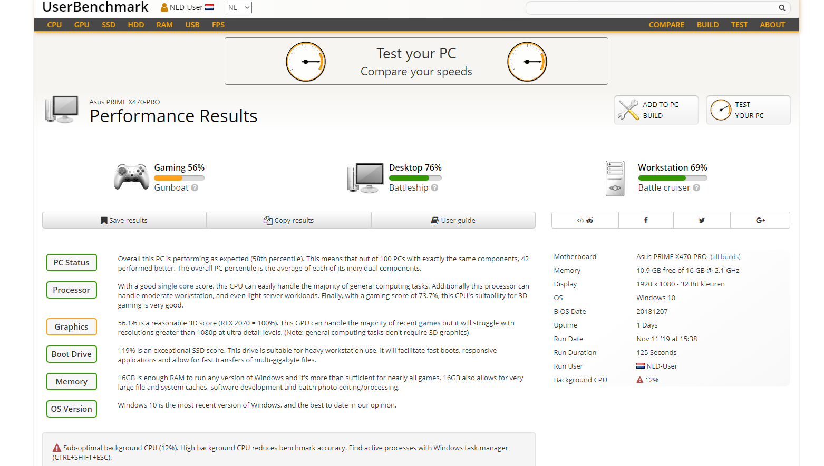
Task: Jump to OS Version section
Action: 72,409
